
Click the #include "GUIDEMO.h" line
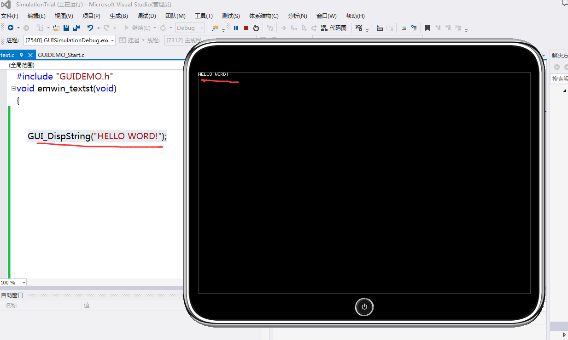point(65,76)
